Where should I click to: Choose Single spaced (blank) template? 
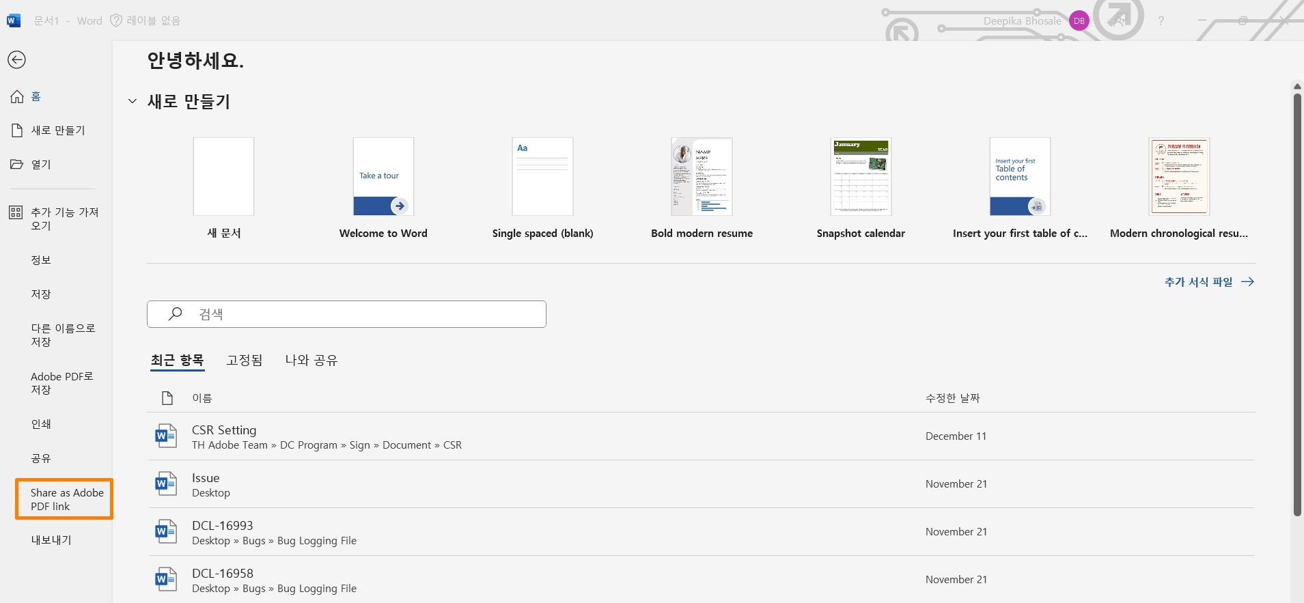click(x=543, y=188)
